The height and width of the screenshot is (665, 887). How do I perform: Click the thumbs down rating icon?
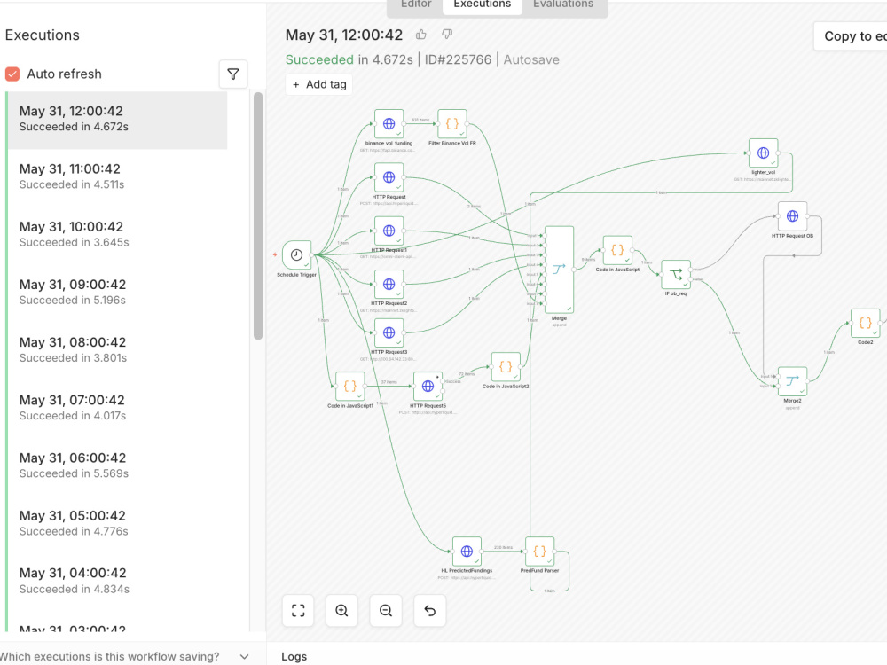tap(447, 35)
